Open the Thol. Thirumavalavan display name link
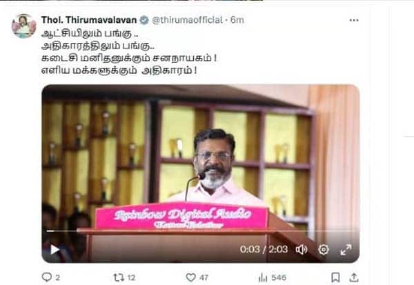The image size is (414, 285). pos(89,20)
